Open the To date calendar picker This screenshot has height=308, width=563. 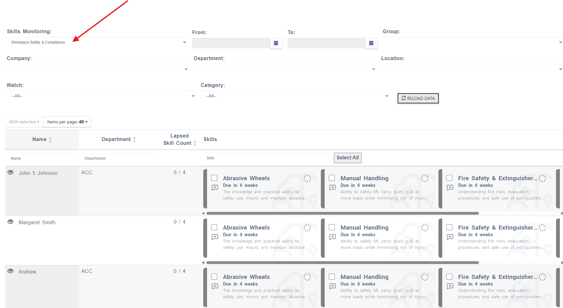371,43
